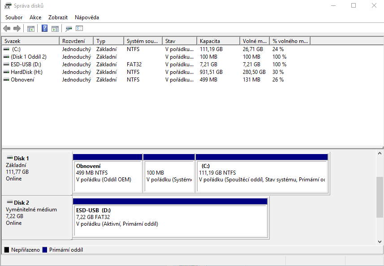Open the Zobrazit menu

[x=58, y=17]
